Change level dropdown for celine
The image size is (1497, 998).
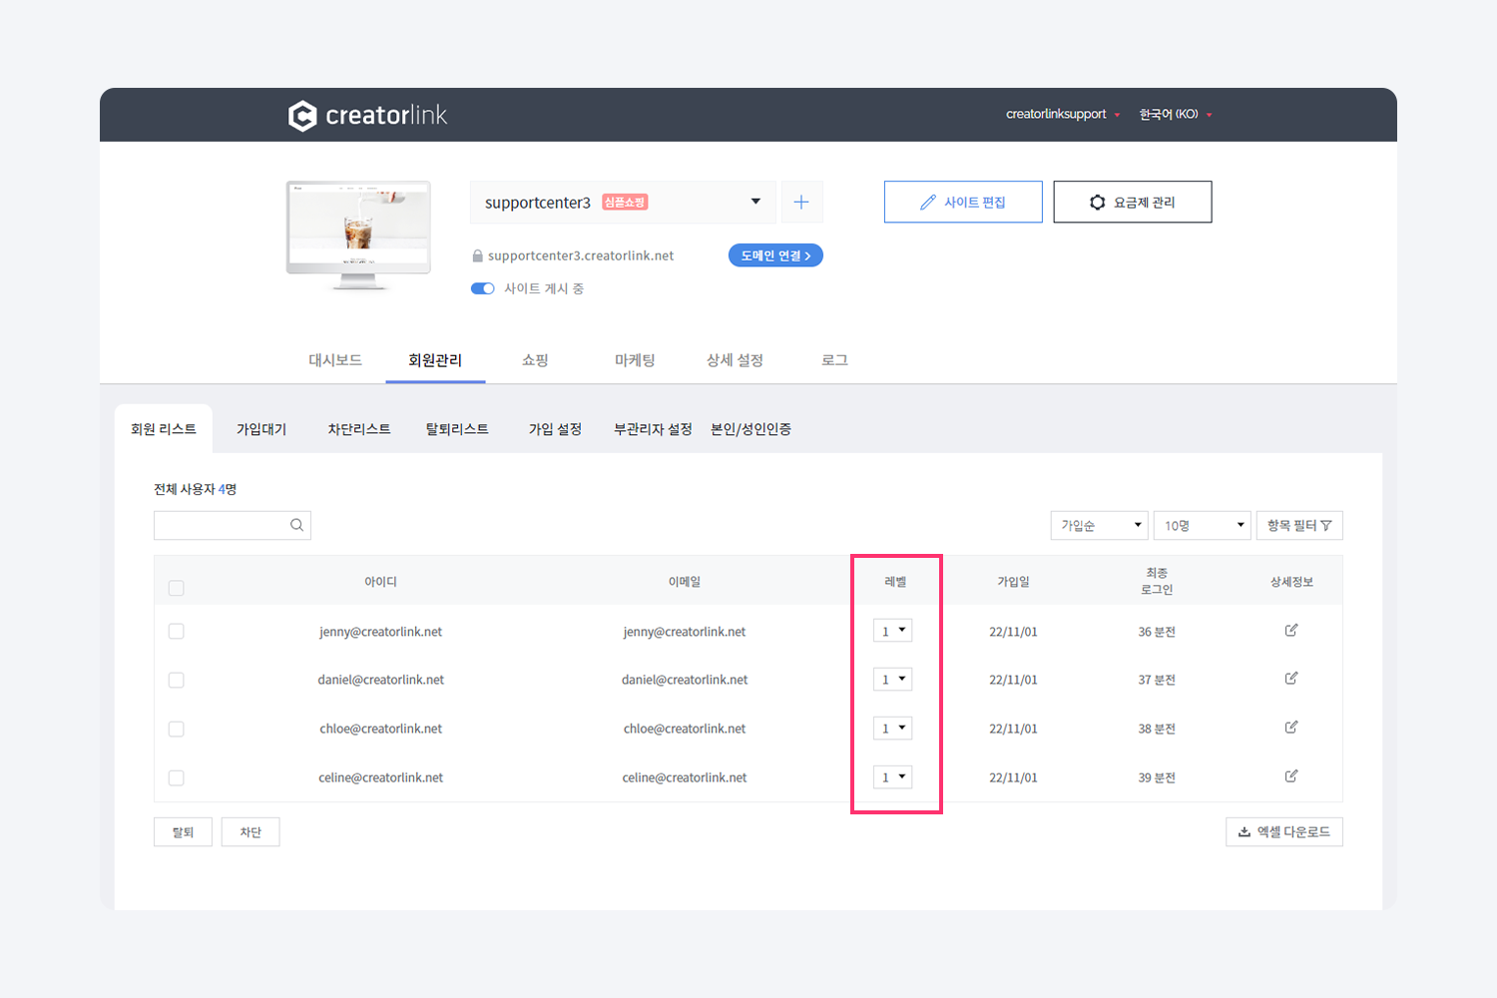click(893, 777)
